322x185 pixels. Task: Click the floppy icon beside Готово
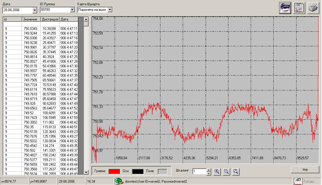(298, 181)
